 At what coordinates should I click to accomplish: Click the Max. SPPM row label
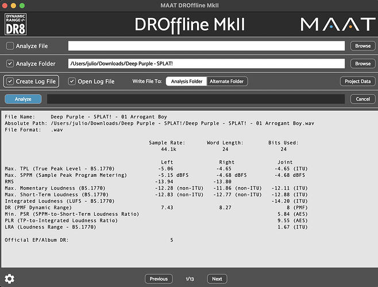pos(66,175)
